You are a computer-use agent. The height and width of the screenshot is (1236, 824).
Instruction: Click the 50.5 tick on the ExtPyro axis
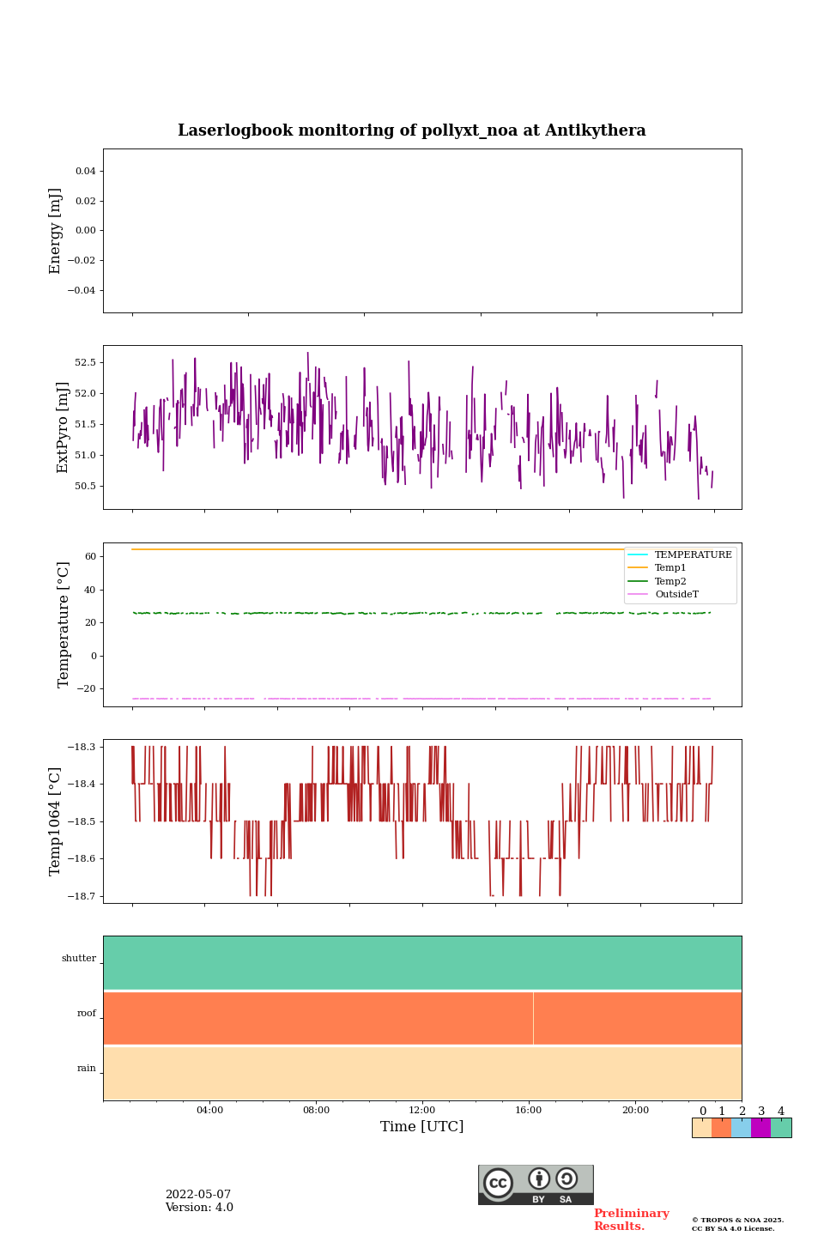[85, 486]
